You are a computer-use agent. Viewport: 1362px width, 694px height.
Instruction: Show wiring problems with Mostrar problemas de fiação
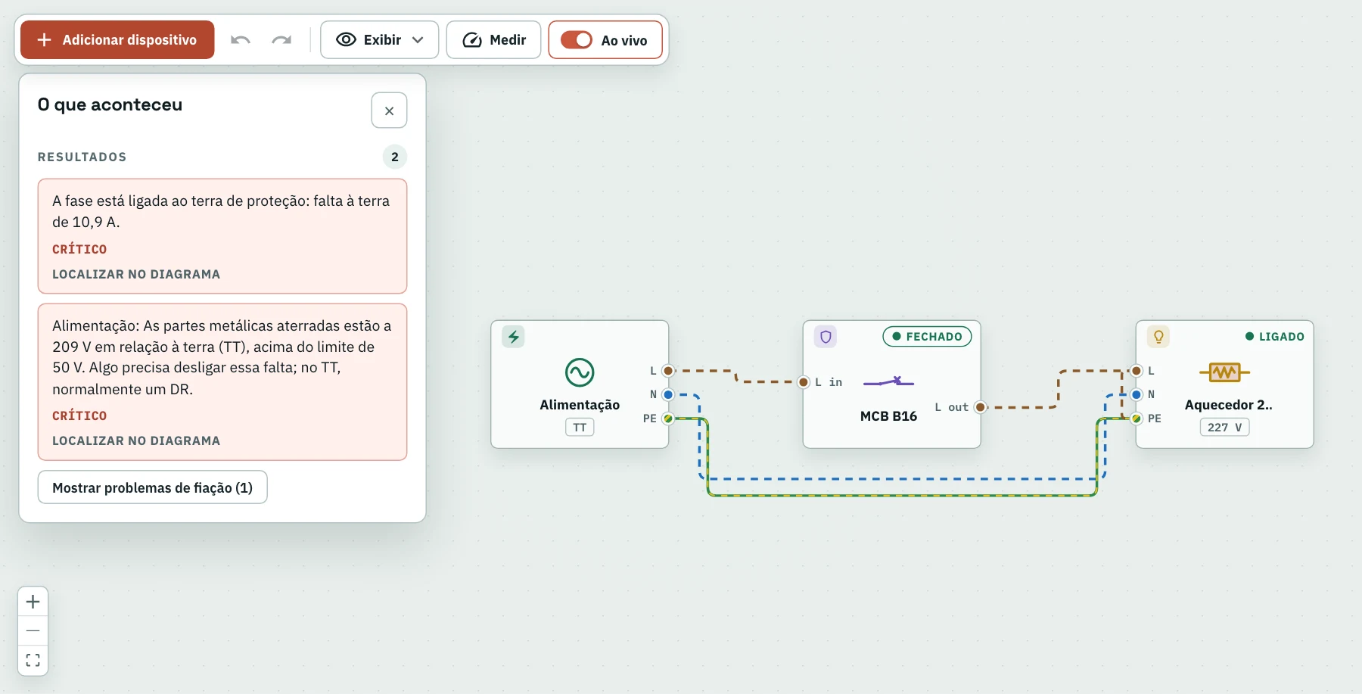[x=153, y=487]
